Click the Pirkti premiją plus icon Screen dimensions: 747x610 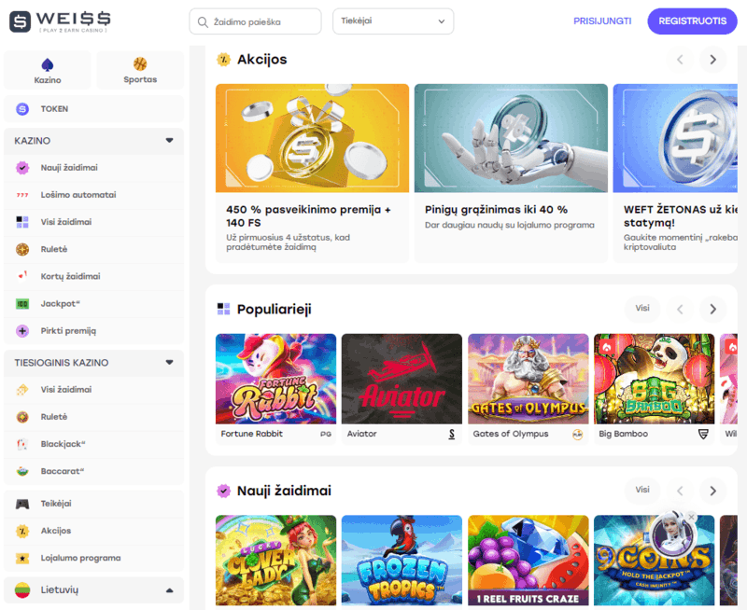22,331
